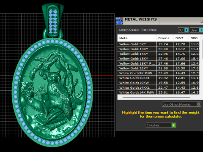Click the 13.12 DWT value
Screen dimensions: 203x152
(x=180, y=49)
